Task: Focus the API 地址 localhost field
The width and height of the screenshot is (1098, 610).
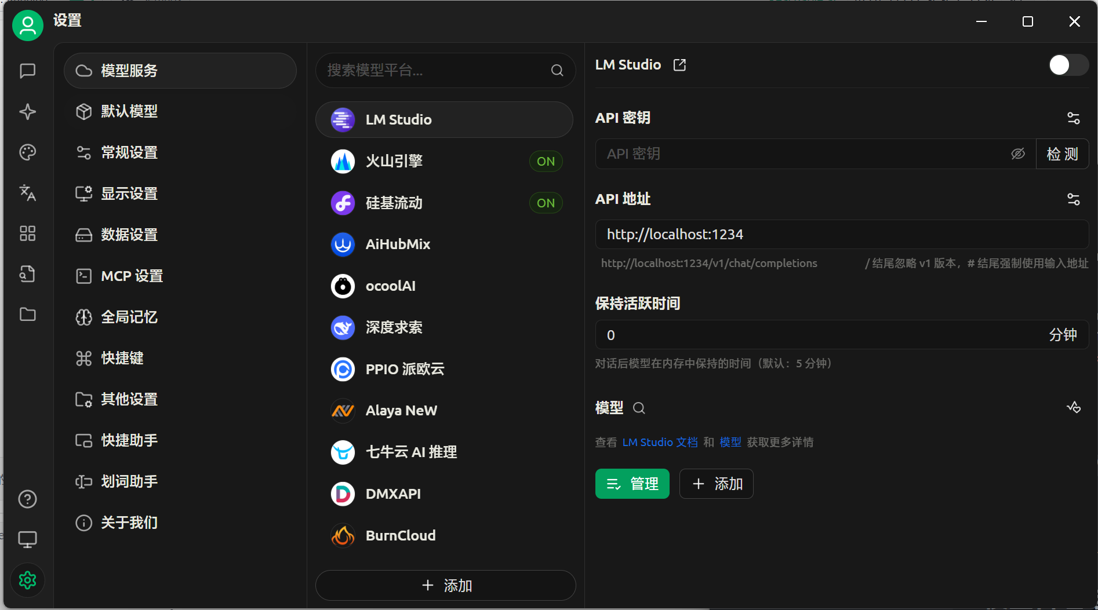Action: pyautogui.click(x=842, y=234)
